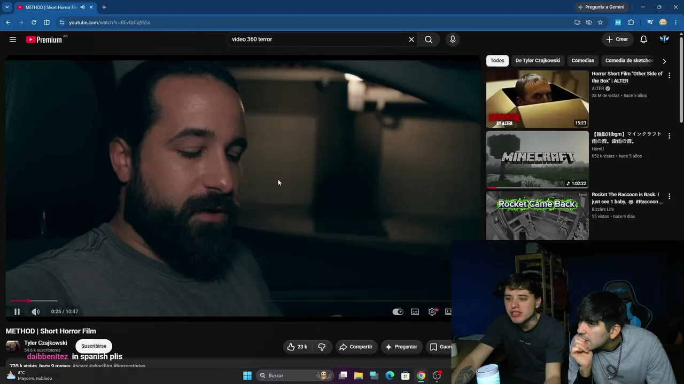Click the Preguntar button
This screenshot has width=684, height=384.
click(x=401, y=347)
